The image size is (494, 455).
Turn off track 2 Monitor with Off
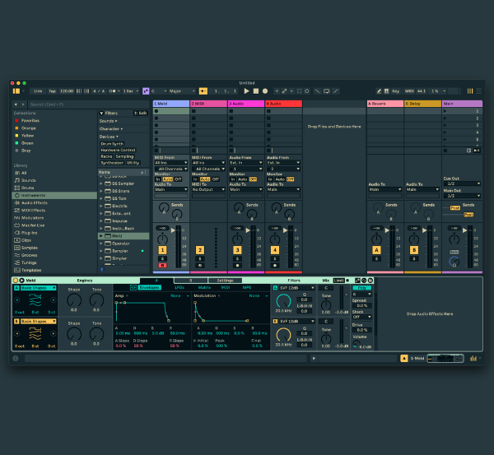[216, 179]
